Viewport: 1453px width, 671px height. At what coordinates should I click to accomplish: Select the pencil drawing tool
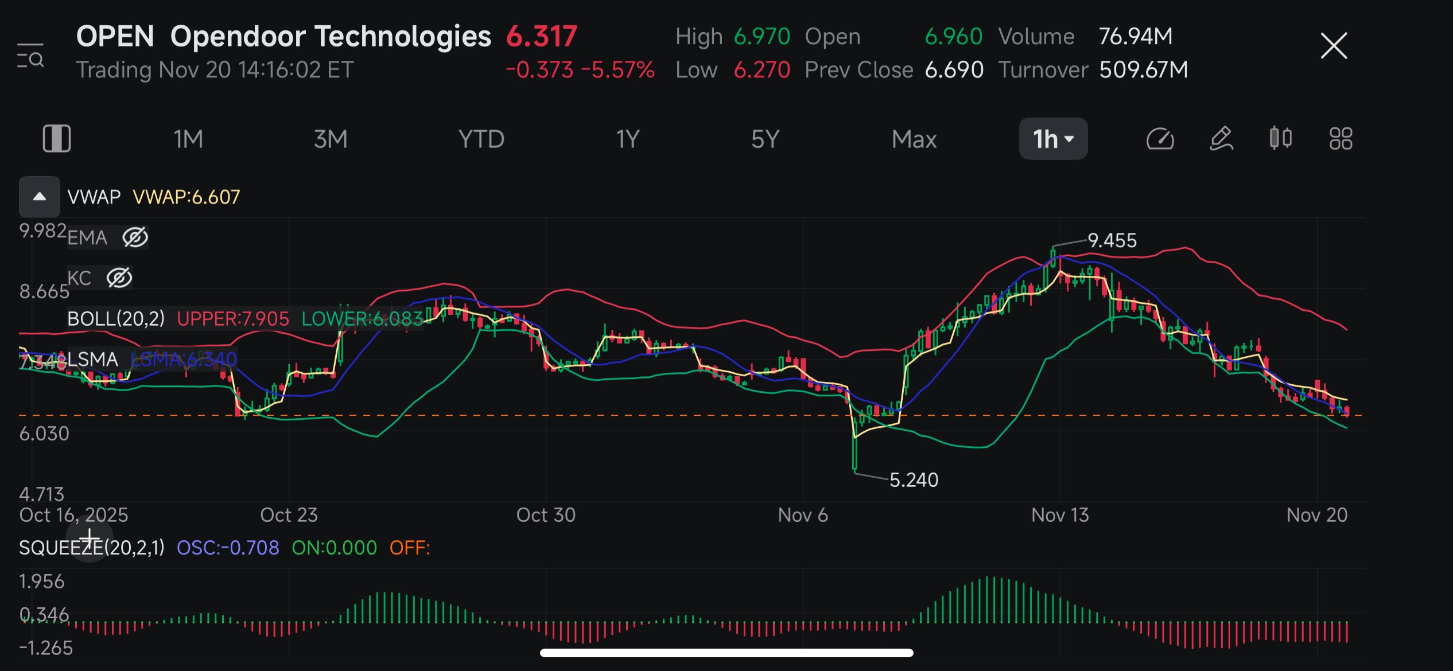pyautogui.click(x=1221, y=139)
